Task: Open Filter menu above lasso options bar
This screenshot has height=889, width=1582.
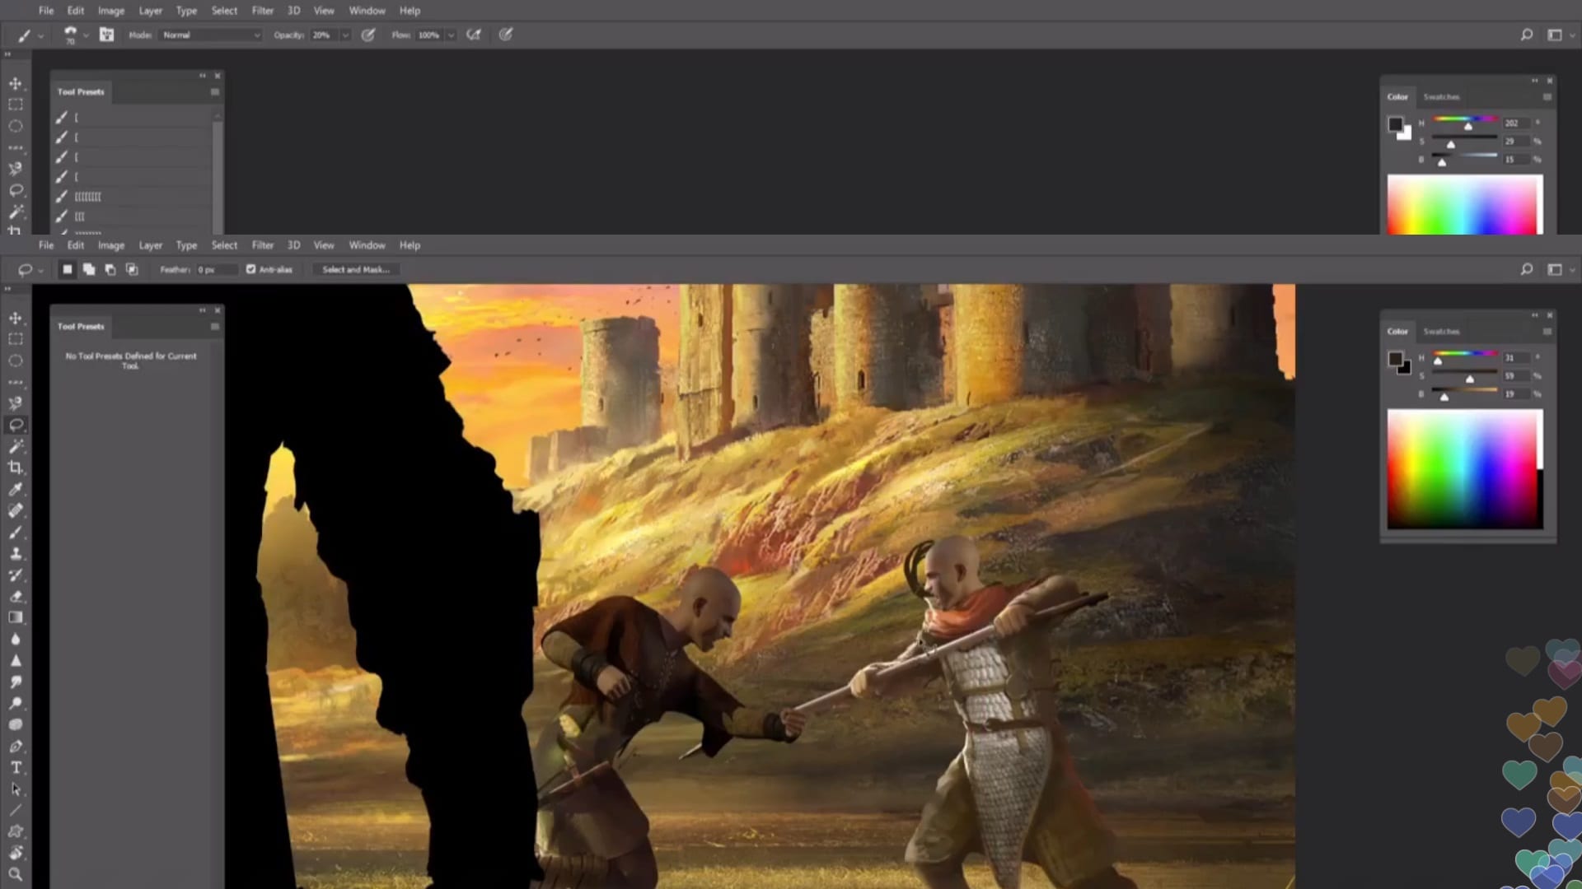Action: click(262, 245)
